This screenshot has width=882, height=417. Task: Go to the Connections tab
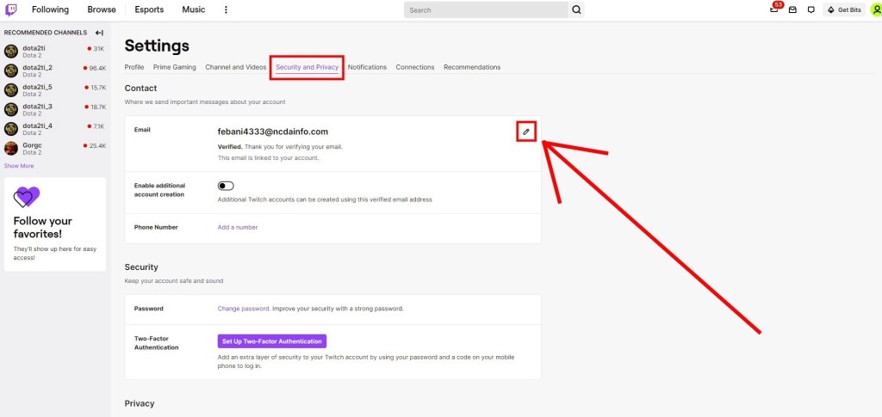tap(415, 67)
